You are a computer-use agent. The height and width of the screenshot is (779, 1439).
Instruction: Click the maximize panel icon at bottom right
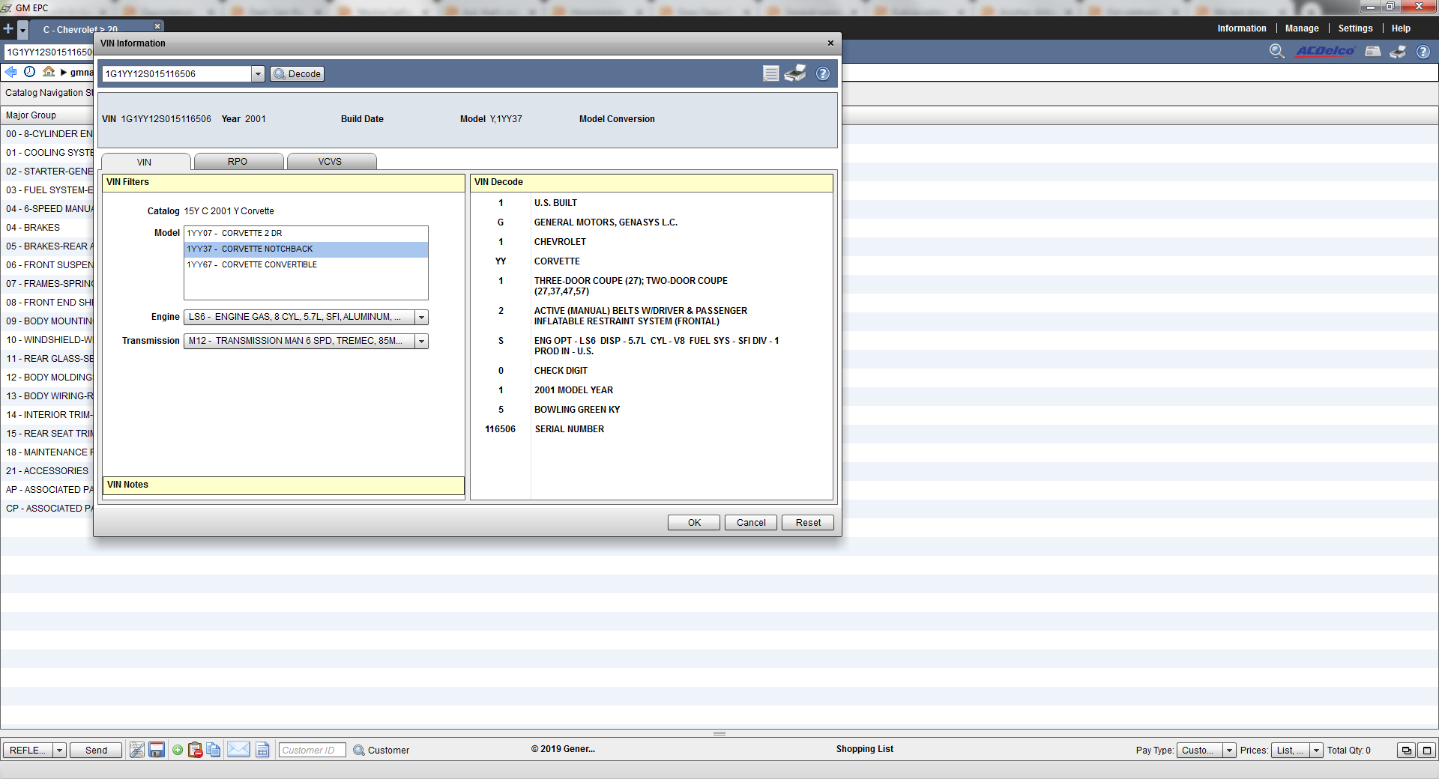[1427, 751]
